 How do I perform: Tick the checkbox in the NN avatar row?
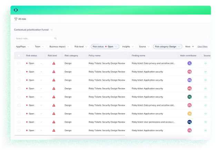[19, 80]
